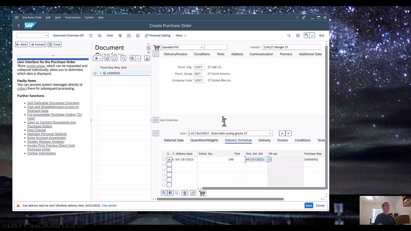Image resolution: width=411 pixels, height=231 pixels.
Task: Check the box for requisition 10000002
Action: (95, 73)
